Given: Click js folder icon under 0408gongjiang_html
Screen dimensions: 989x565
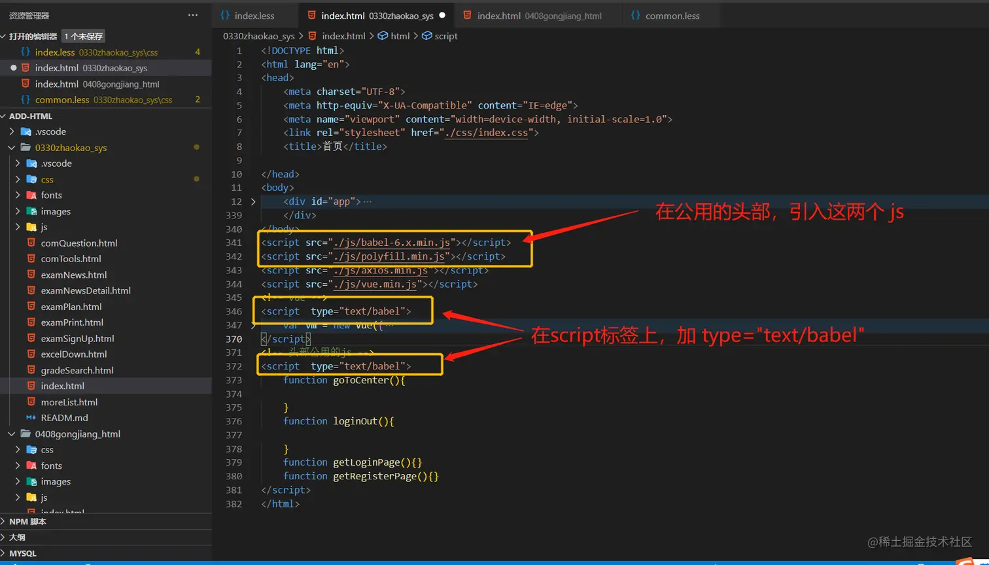Looking at the screenshot, I should point(31,497).
